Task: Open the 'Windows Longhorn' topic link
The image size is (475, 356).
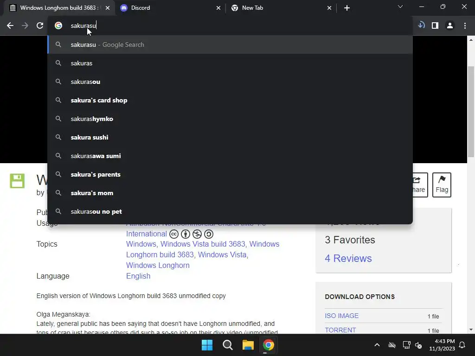Action: click(x=158, y=265)
